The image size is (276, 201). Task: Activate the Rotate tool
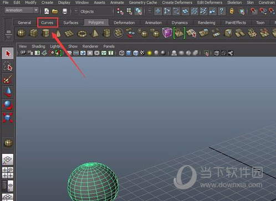tap(8, 105)
